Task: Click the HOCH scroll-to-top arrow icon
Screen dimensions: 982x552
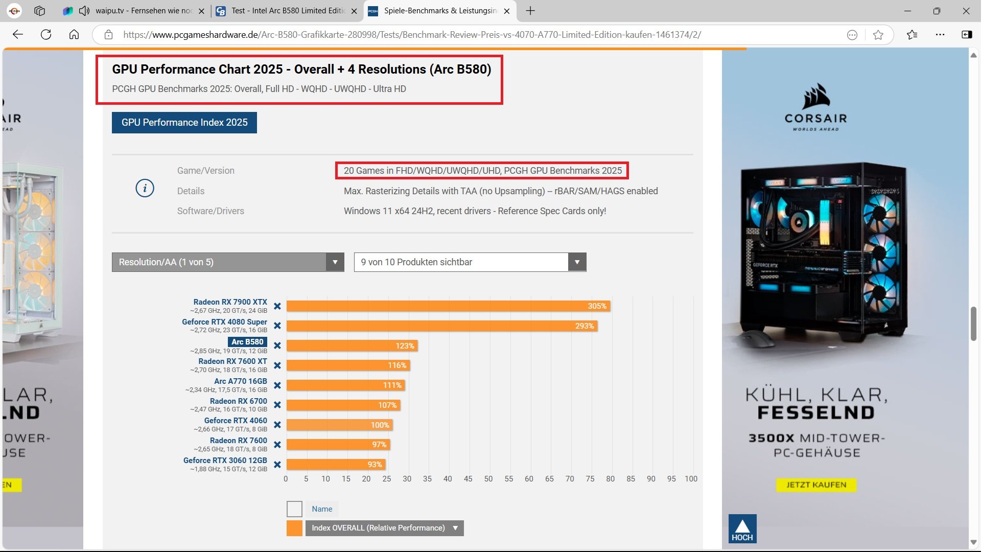Action: [x=742, y=529]
